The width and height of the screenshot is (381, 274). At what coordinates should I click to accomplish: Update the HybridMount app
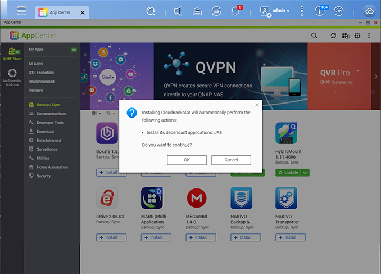(288, 173)
